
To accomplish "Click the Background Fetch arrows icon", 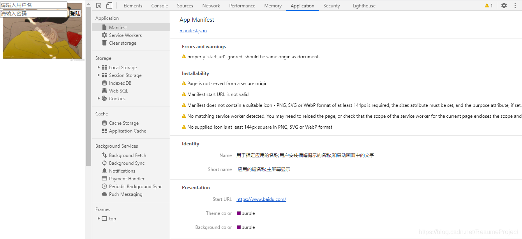I will (x=104, y=155).
